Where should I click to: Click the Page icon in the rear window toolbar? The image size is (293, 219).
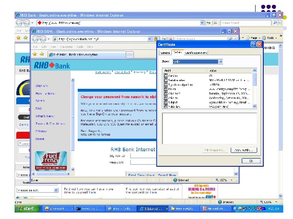coord(248,38)
